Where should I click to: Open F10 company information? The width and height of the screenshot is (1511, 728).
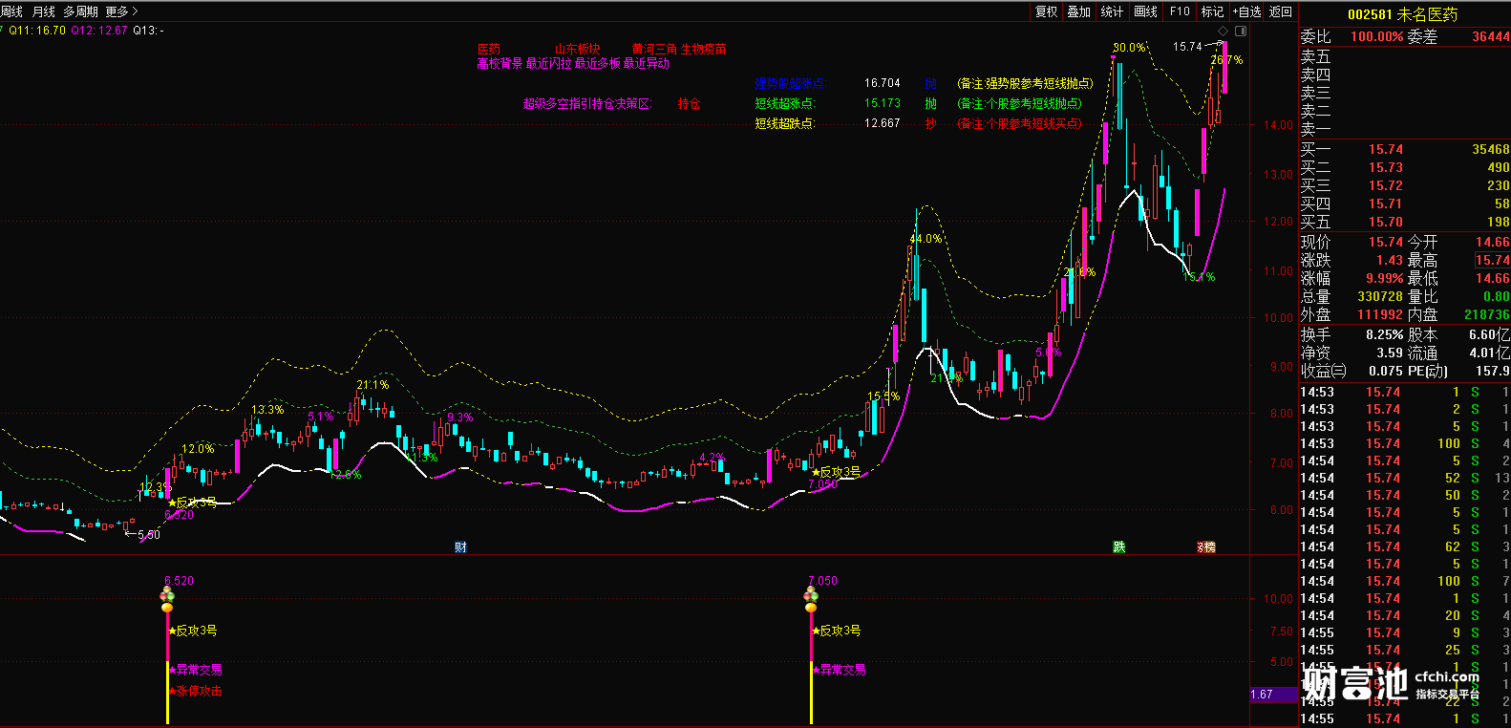[x=1180, y=11]
